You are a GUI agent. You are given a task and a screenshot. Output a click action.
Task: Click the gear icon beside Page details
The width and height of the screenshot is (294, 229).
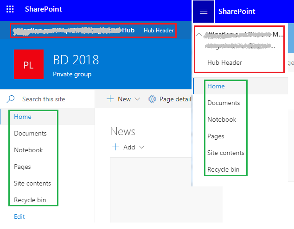point(152,99)
